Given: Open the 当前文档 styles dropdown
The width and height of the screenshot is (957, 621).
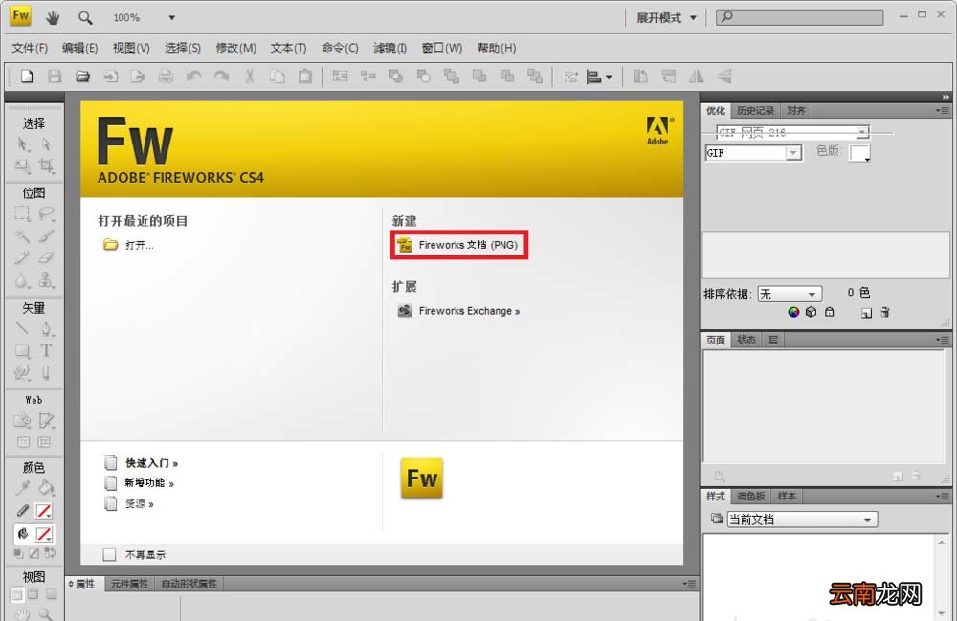Looking at the screenshot, I should [803, 520].
